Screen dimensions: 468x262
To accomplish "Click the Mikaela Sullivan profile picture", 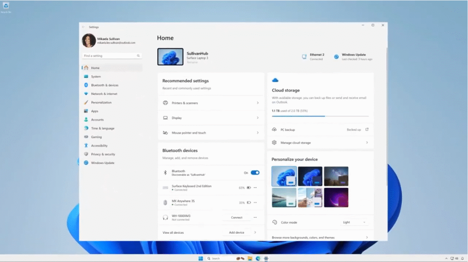I will (x=89, y=41).
